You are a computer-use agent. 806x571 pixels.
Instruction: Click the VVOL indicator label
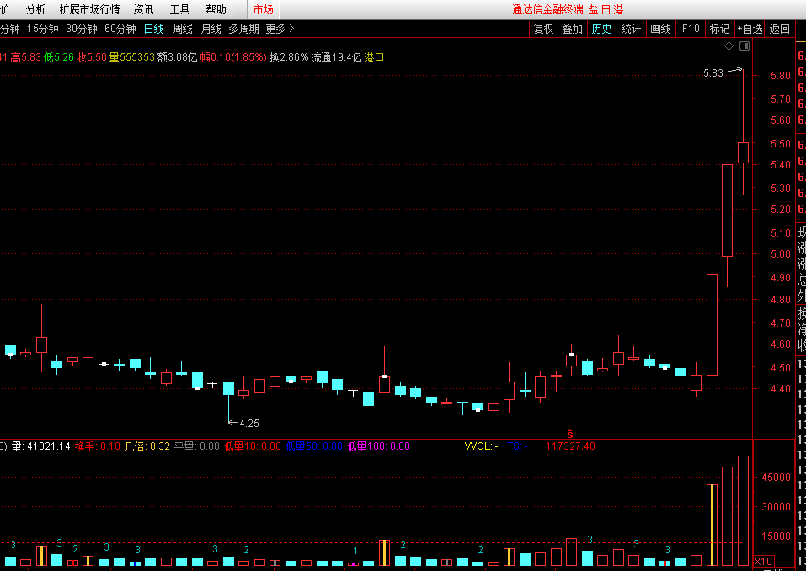(481, 446)
